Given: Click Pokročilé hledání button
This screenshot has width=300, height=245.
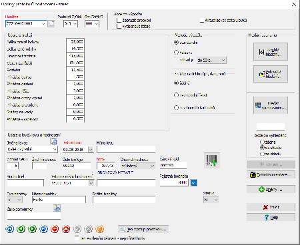Looking at the screenshot, I should (x=271, y=74).
